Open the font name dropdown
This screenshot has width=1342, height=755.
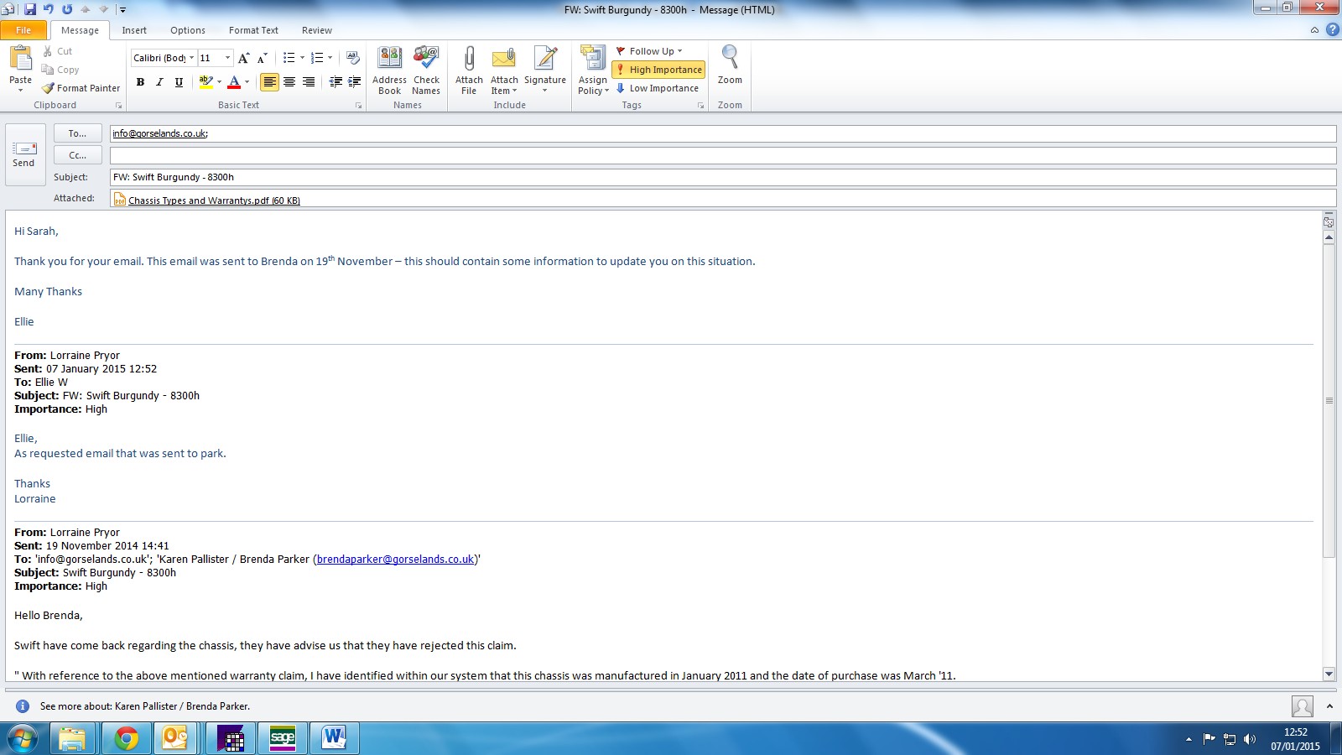click(191, 58)
